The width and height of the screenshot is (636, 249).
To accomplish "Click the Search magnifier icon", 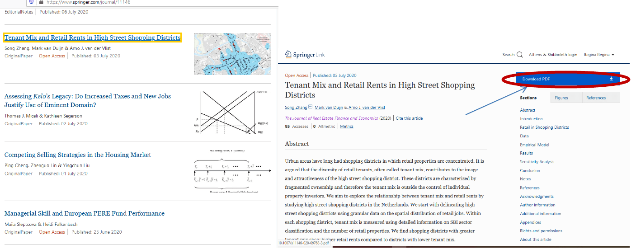I will coord(519,55).
